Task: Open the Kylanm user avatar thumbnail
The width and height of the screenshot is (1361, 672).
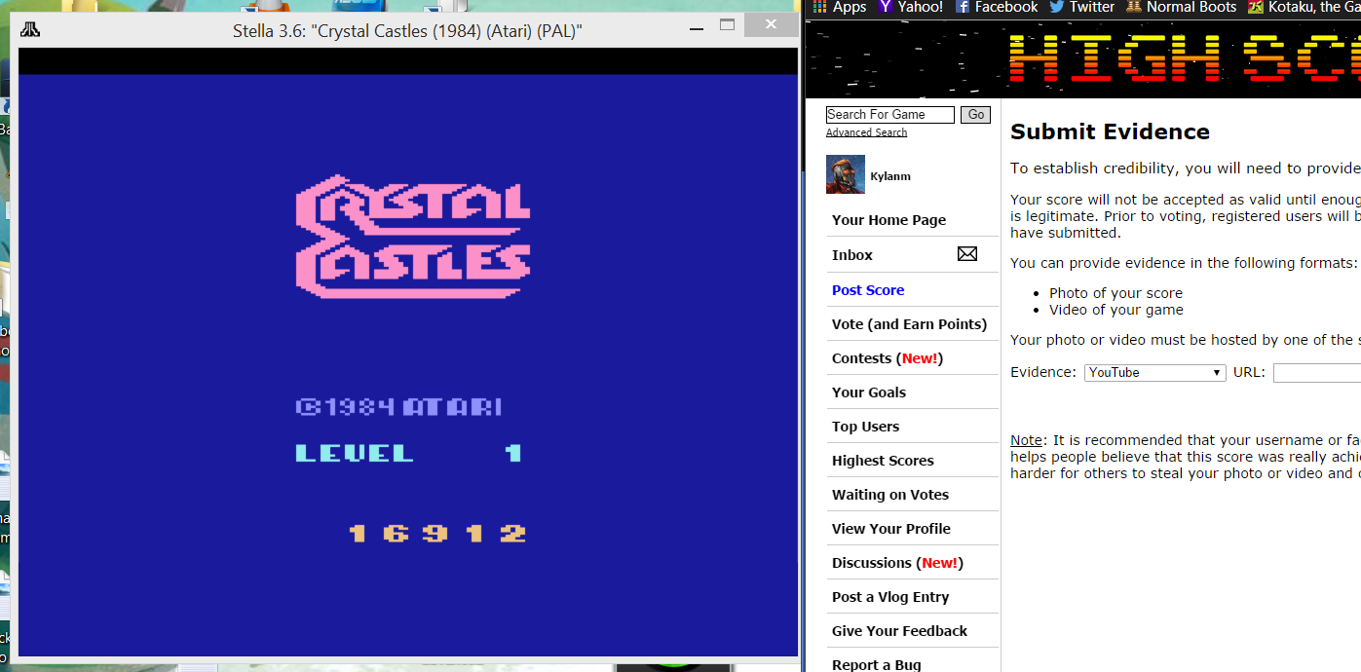Action: point(845,174)
